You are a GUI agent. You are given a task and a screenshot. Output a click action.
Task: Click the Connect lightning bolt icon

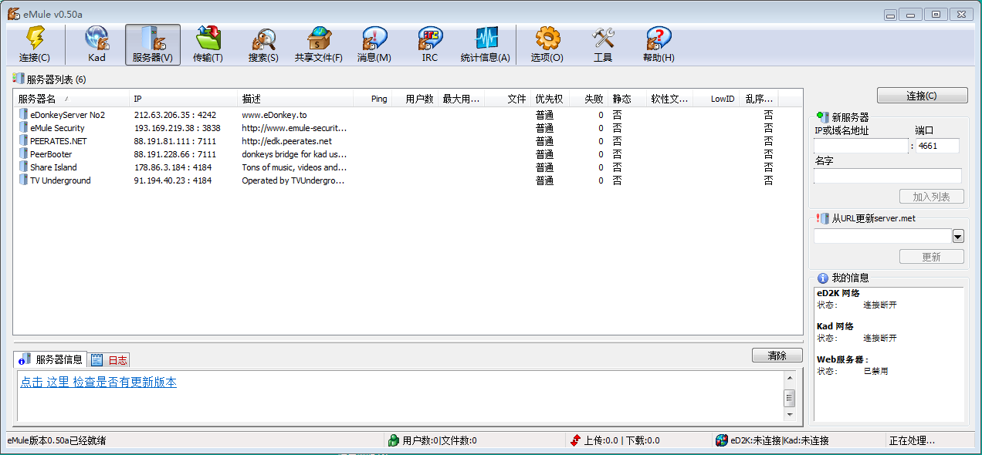coord(35,39)
